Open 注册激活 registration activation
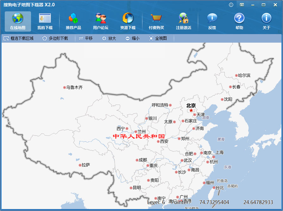Image resolution: width=283 pixels, height=211 pixels. [184, 21]
